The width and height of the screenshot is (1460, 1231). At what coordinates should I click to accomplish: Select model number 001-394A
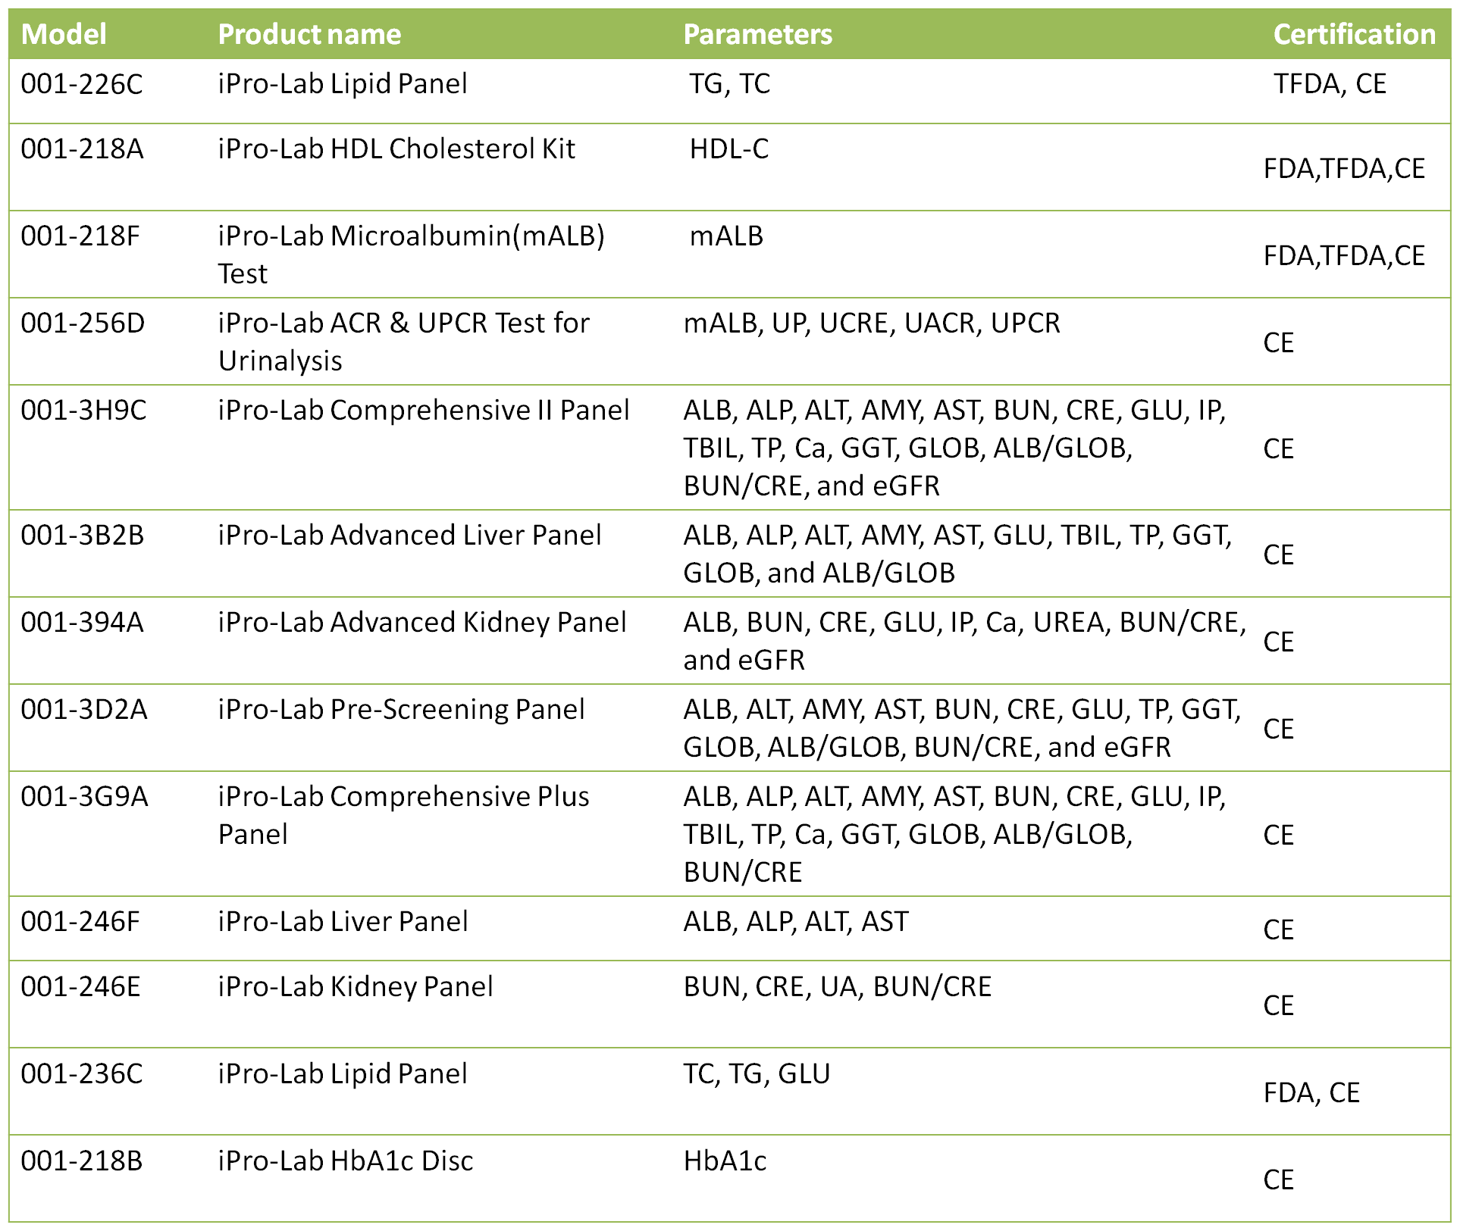pos(82,623)
